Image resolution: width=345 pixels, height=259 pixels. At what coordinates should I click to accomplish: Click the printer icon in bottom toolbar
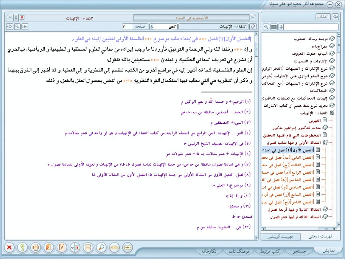click(x=36, y=247)
